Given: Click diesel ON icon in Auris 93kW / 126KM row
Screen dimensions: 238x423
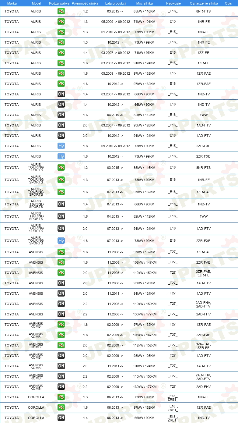Looking at the screenshot, I should 61,125.
